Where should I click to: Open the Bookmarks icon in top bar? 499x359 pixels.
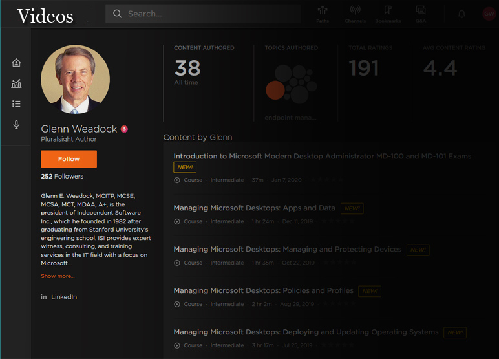[388, 14]
